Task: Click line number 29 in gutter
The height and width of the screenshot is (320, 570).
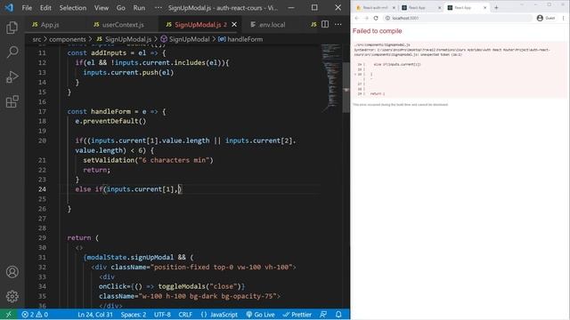Action: 42,237
